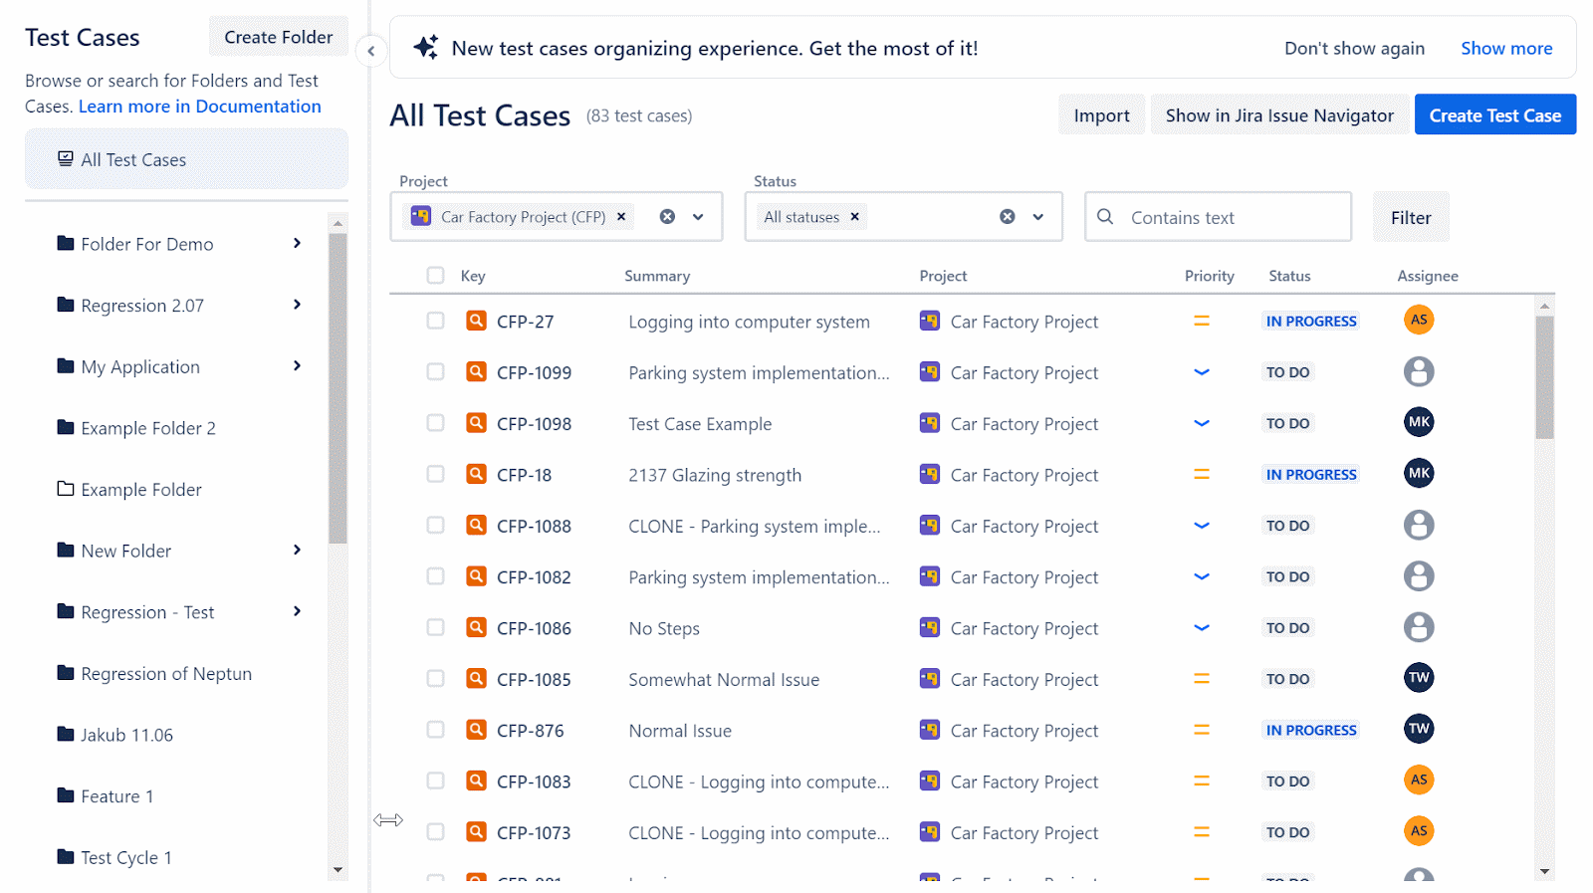
Task: Open the Jakub 11.06 folder
Action: coord(126,735)
